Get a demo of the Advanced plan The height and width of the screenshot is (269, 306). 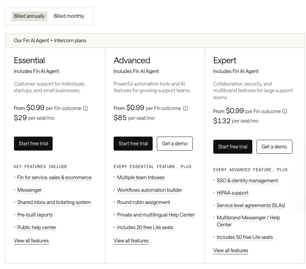point(175,144)
